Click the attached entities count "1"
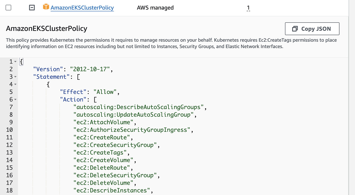 [x=248, y=8]
